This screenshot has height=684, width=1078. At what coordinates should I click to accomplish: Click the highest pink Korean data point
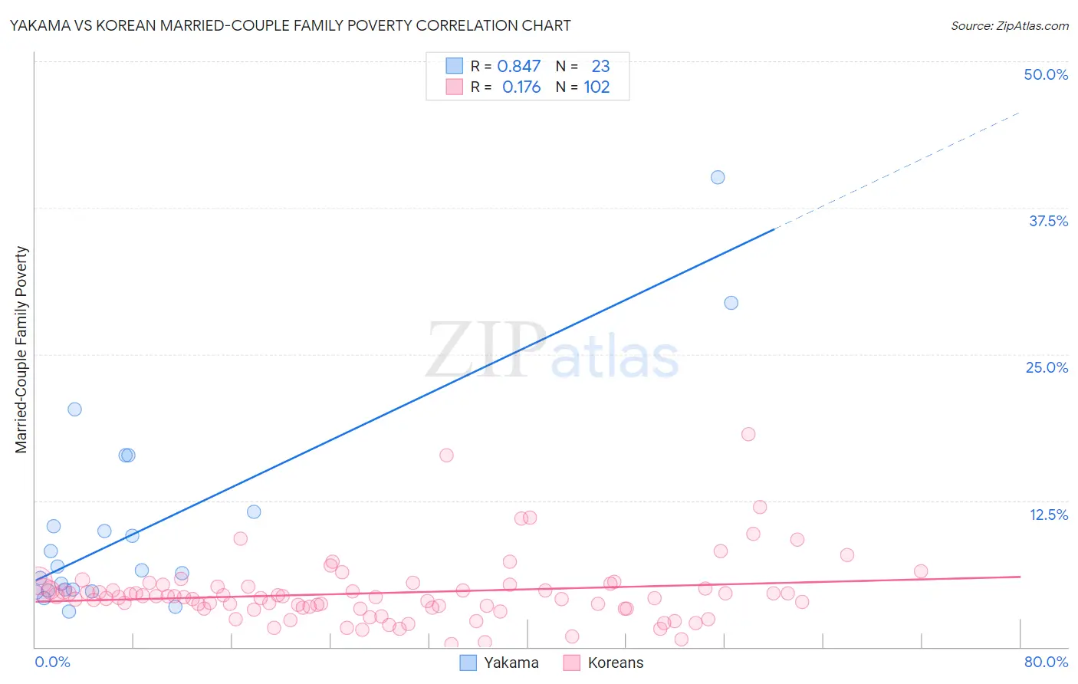coord(748,434)
